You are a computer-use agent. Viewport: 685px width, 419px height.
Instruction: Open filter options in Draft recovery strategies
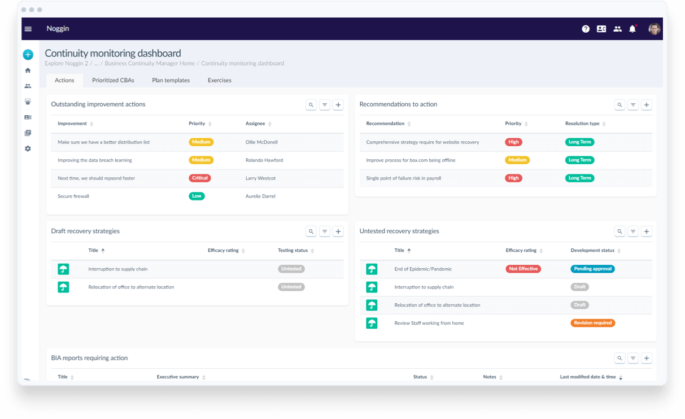point(325,231)
